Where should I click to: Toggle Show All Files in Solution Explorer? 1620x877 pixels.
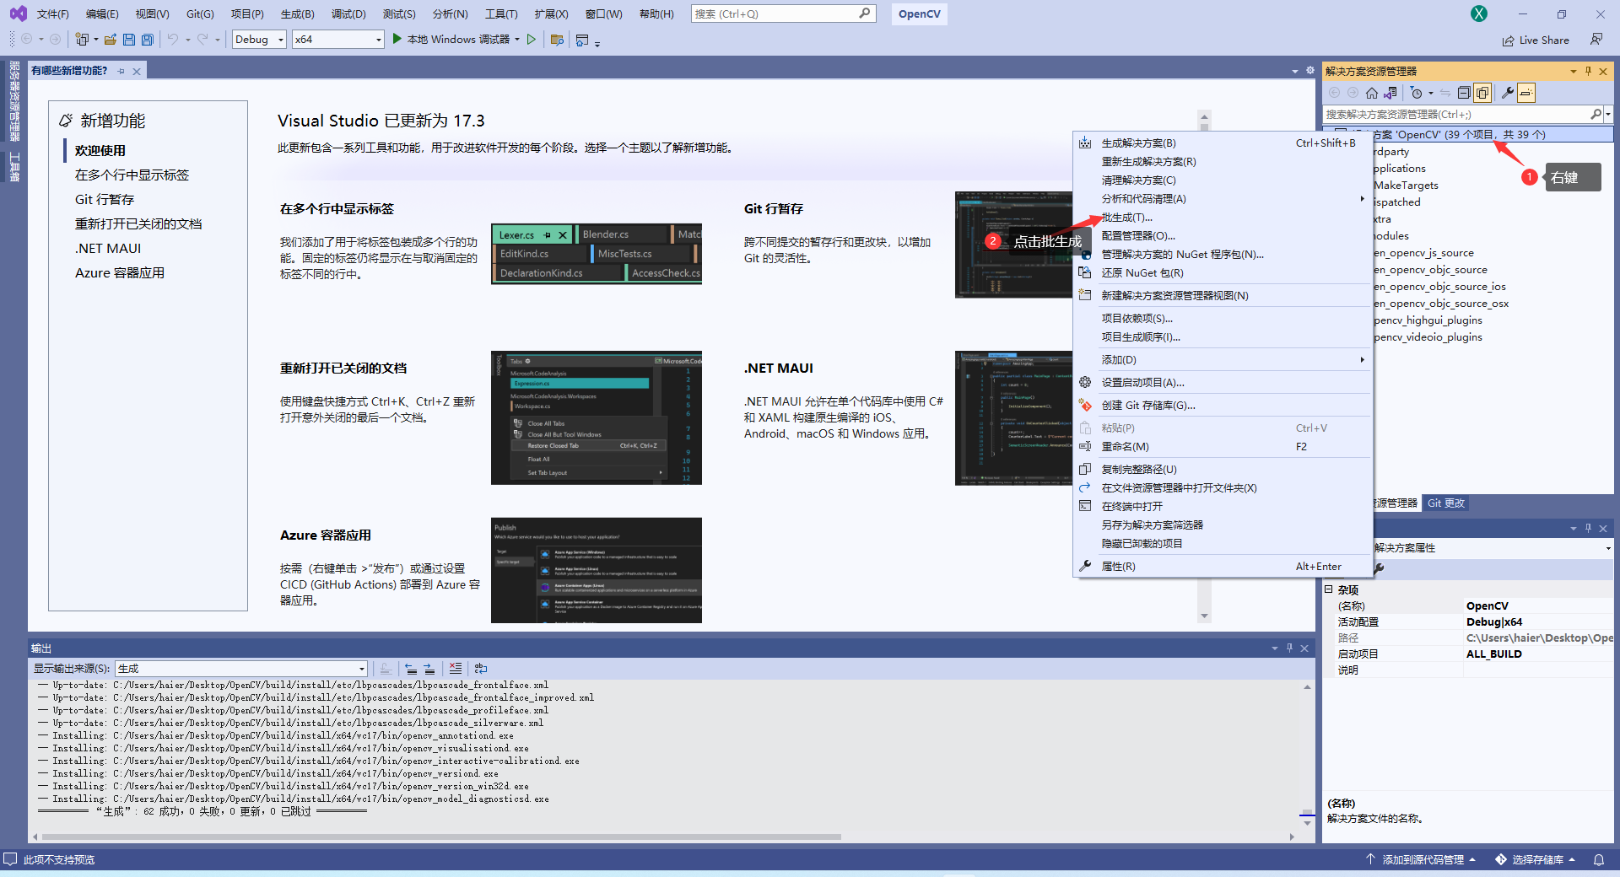click(1482, 93)
